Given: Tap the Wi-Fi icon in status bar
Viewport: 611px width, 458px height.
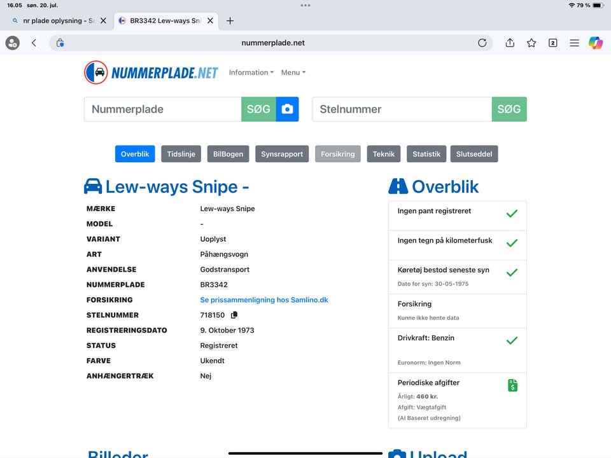Looking at the screenshot, I should 572,6.
